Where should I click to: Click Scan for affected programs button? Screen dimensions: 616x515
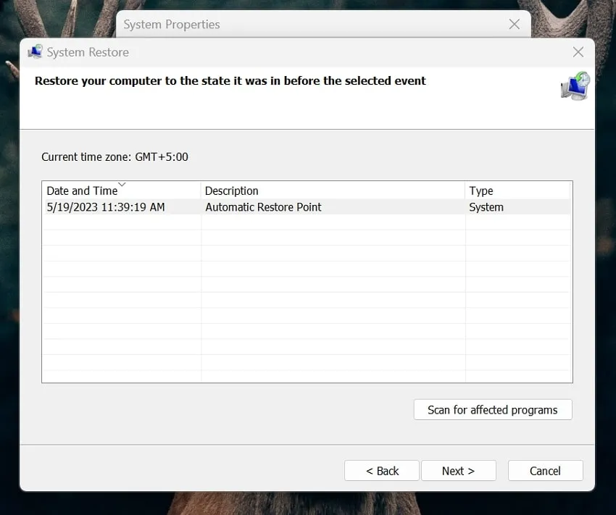pyautogui.click(x=493, y=410)
